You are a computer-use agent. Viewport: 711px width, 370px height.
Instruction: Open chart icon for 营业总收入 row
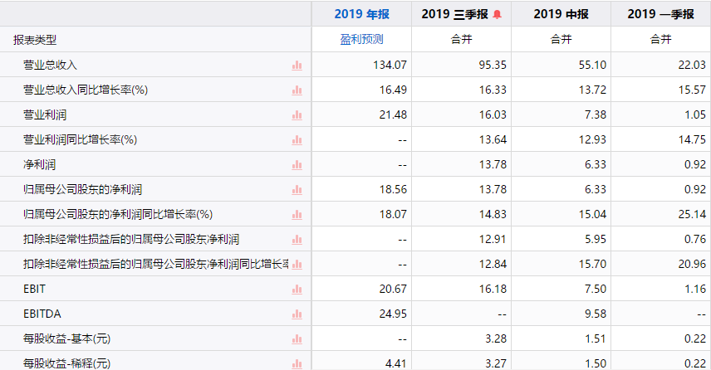297,66
